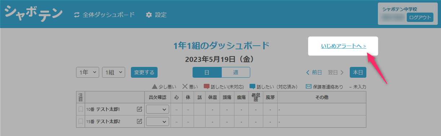Switch view to 週

click(235, 72)
